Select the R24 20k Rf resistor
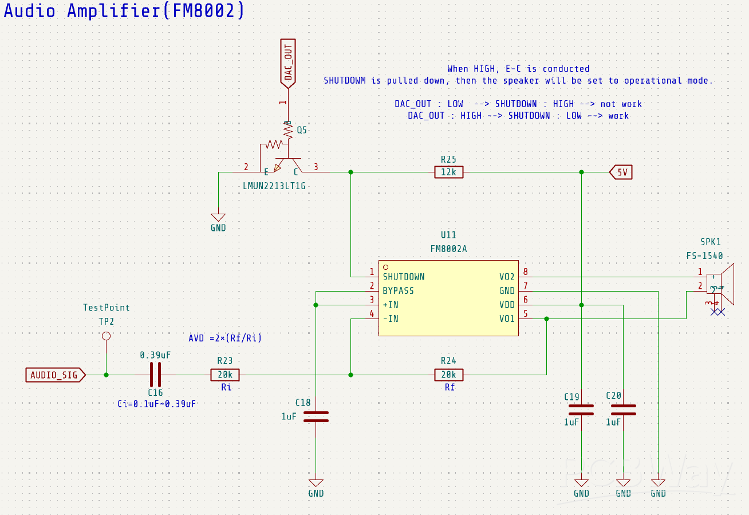The image size is (749, 515). click(448, 375)
